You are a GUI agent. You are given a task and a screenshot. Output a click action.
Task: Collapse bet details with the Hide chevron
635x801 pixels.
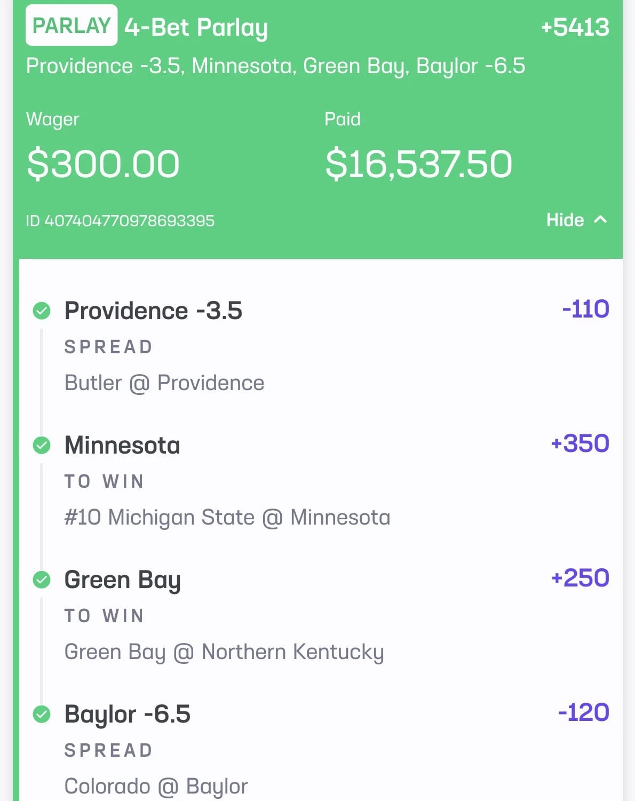coord(600,219)
